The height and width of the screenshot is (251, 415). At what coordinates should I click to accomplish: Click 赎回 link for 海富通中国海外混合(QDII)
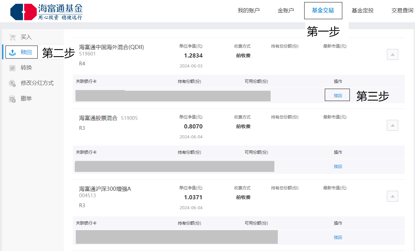click(338, 96)
